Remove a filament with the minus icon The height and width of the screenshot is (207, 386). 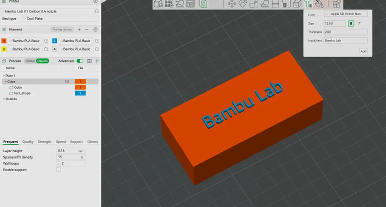(x=87, y=29)
